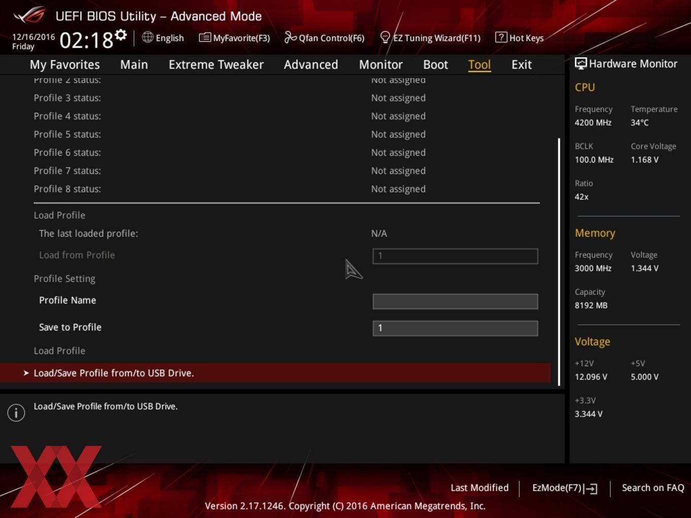This screenshot has width=691, height=518.
Task: Click the Profile Name label
Action: (x=68, y=300)
